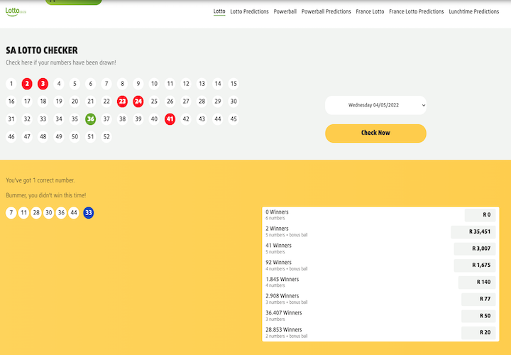Click drawn result ball 28
Image resolution: width=511 pixels, height=355 pixels.
pyautogui.click(x=36, y=213)
